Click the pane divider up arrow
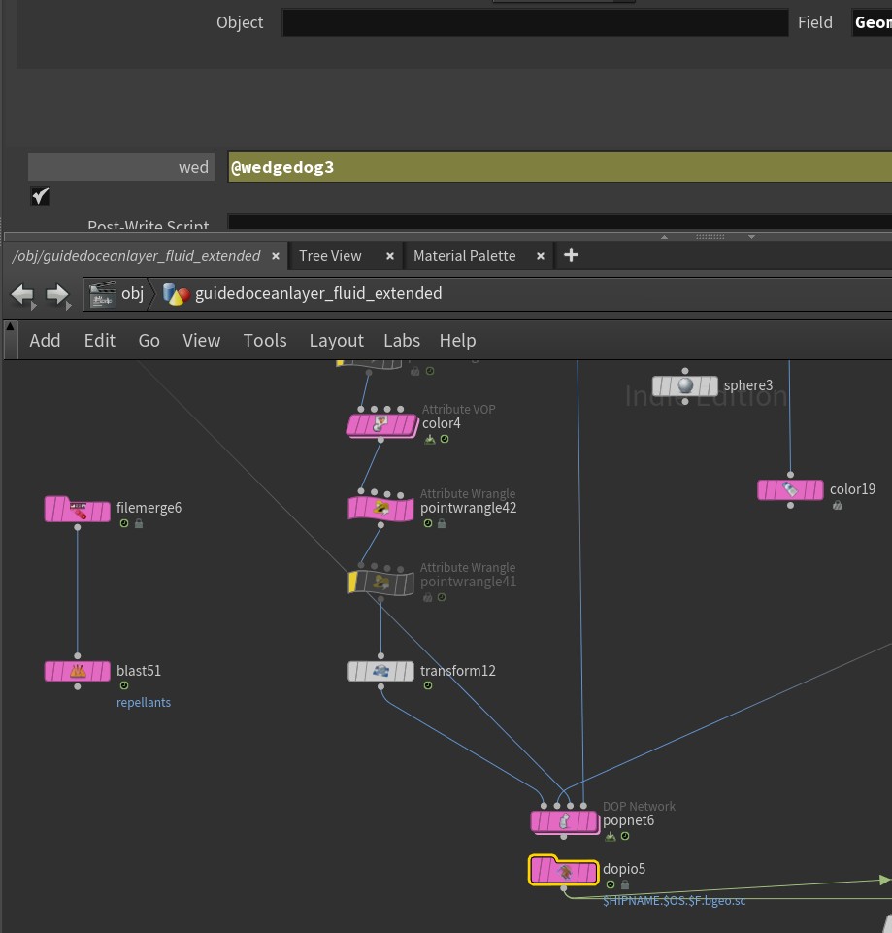Image resolution: width=892 pixels, height=933 pixels. 664,237
